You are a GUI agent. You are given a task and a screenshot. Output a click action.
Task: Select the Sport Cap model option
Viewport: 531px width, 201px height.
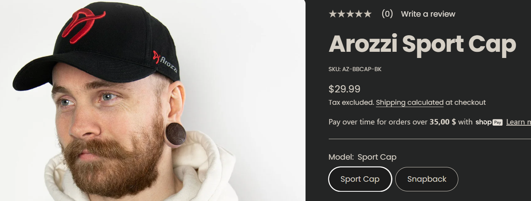tap(360, 179)
